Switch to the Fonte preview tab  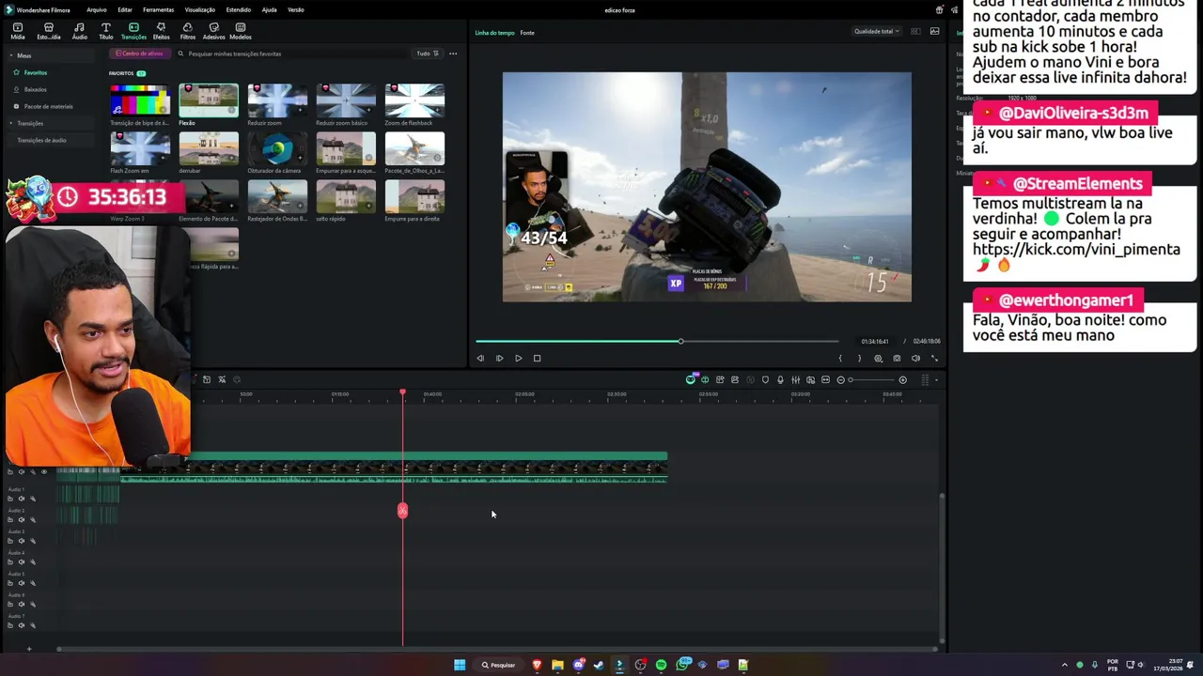pos(527,33)
